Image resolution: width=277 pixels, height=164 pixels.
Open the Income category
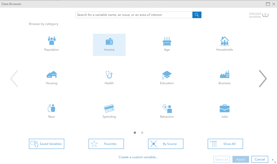(x=109, y=45)
